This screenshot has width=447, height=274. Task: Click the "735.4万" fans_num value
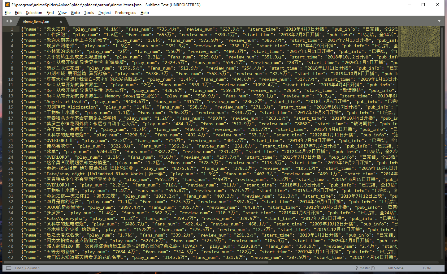[x=168, y=29]
